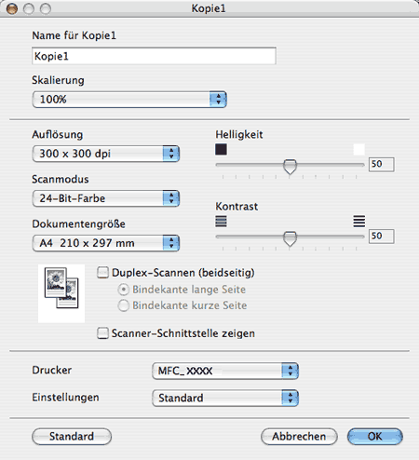This screenshot has width=419, height=460.
Task: Click the Name für Kopie1 text field
Action: [x=154, y=56]
